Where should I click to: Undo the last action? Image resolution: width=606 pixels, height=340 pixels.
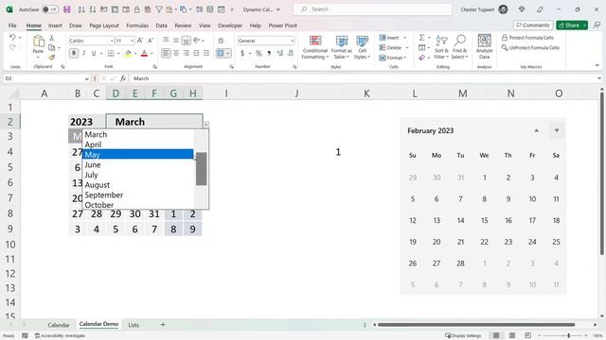pos(12,38)
